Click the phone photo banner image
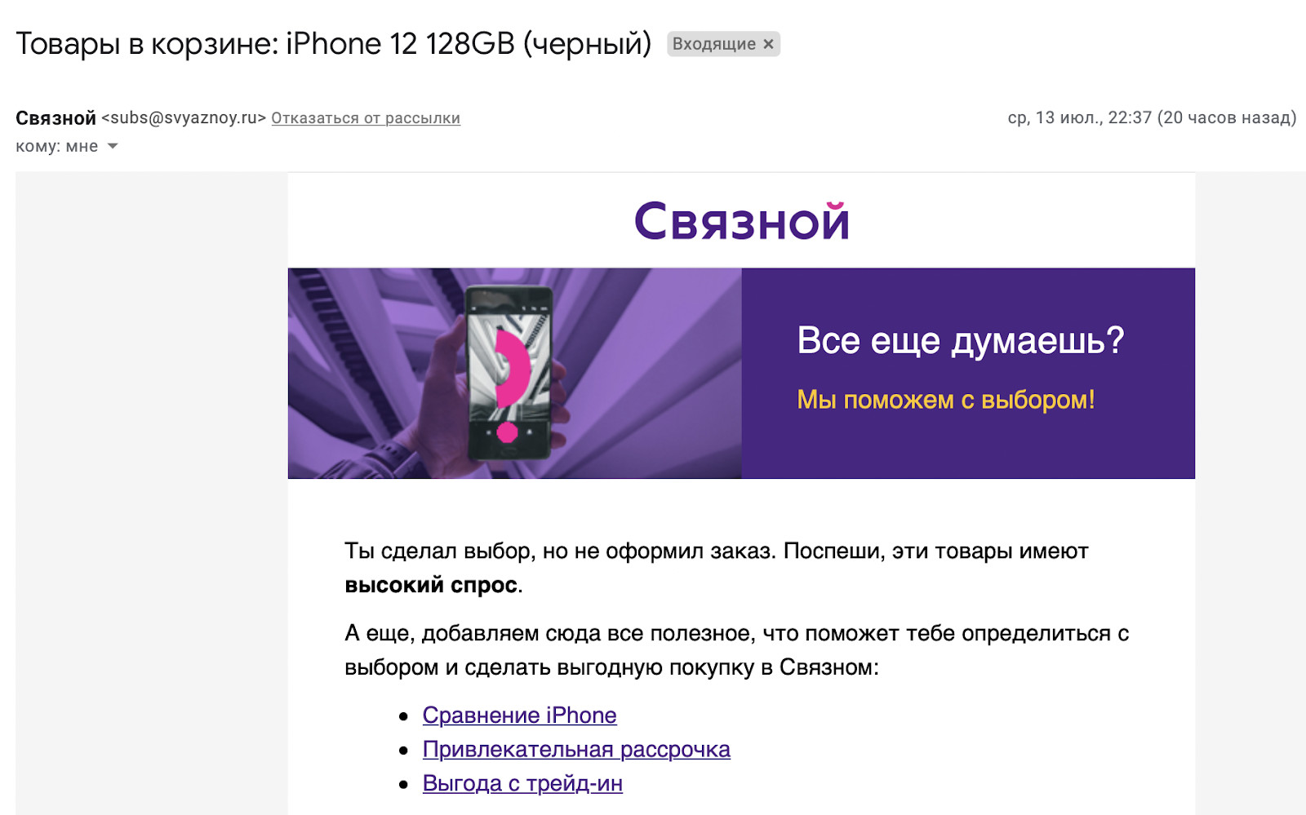1306x815 pixels. click(x=514, y=373)
